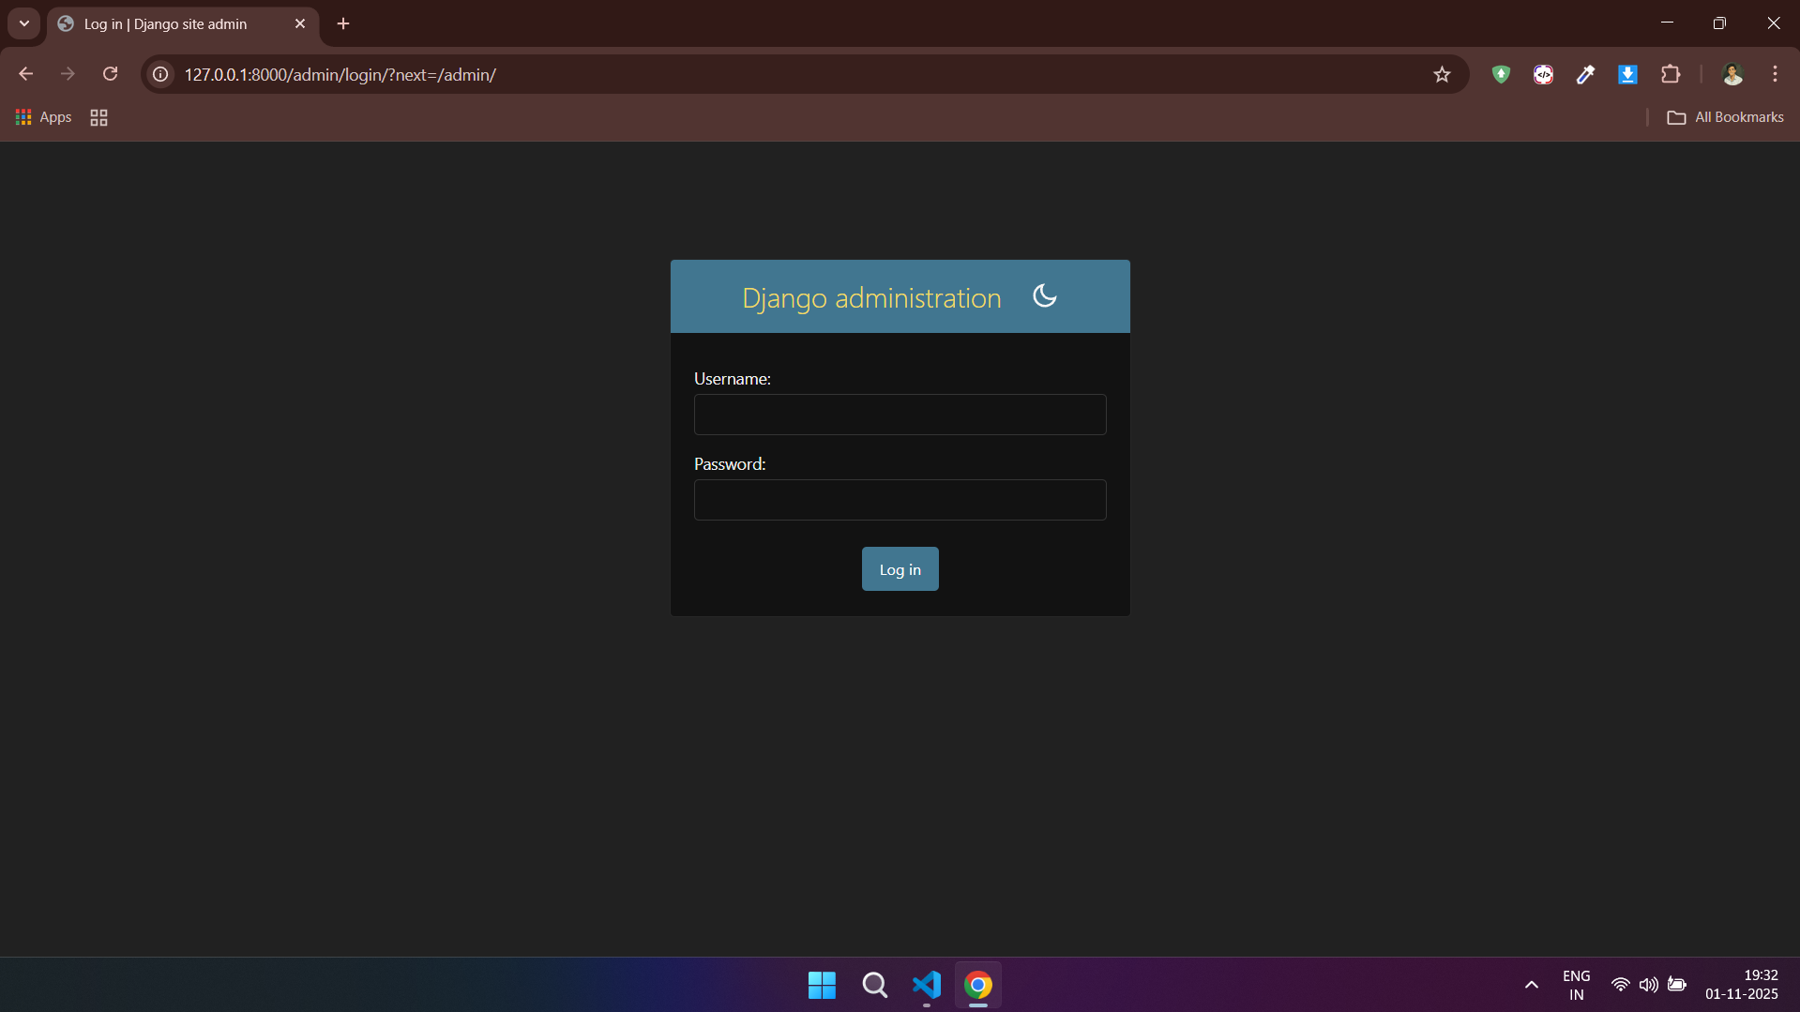Open the red code extension icon
1800x1012 pixels.
tap(1543, 74)
